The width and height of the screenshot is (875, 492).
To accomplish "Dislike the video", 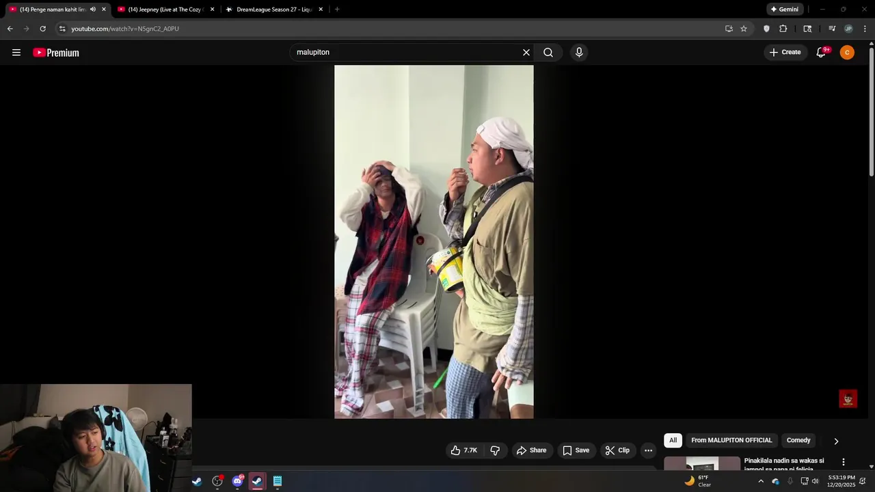I will pyautogui.click(x=495, y=450).
